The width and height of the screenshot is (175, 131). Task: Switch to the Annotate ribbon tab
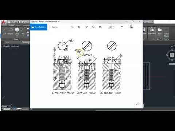tap(26, 25)
